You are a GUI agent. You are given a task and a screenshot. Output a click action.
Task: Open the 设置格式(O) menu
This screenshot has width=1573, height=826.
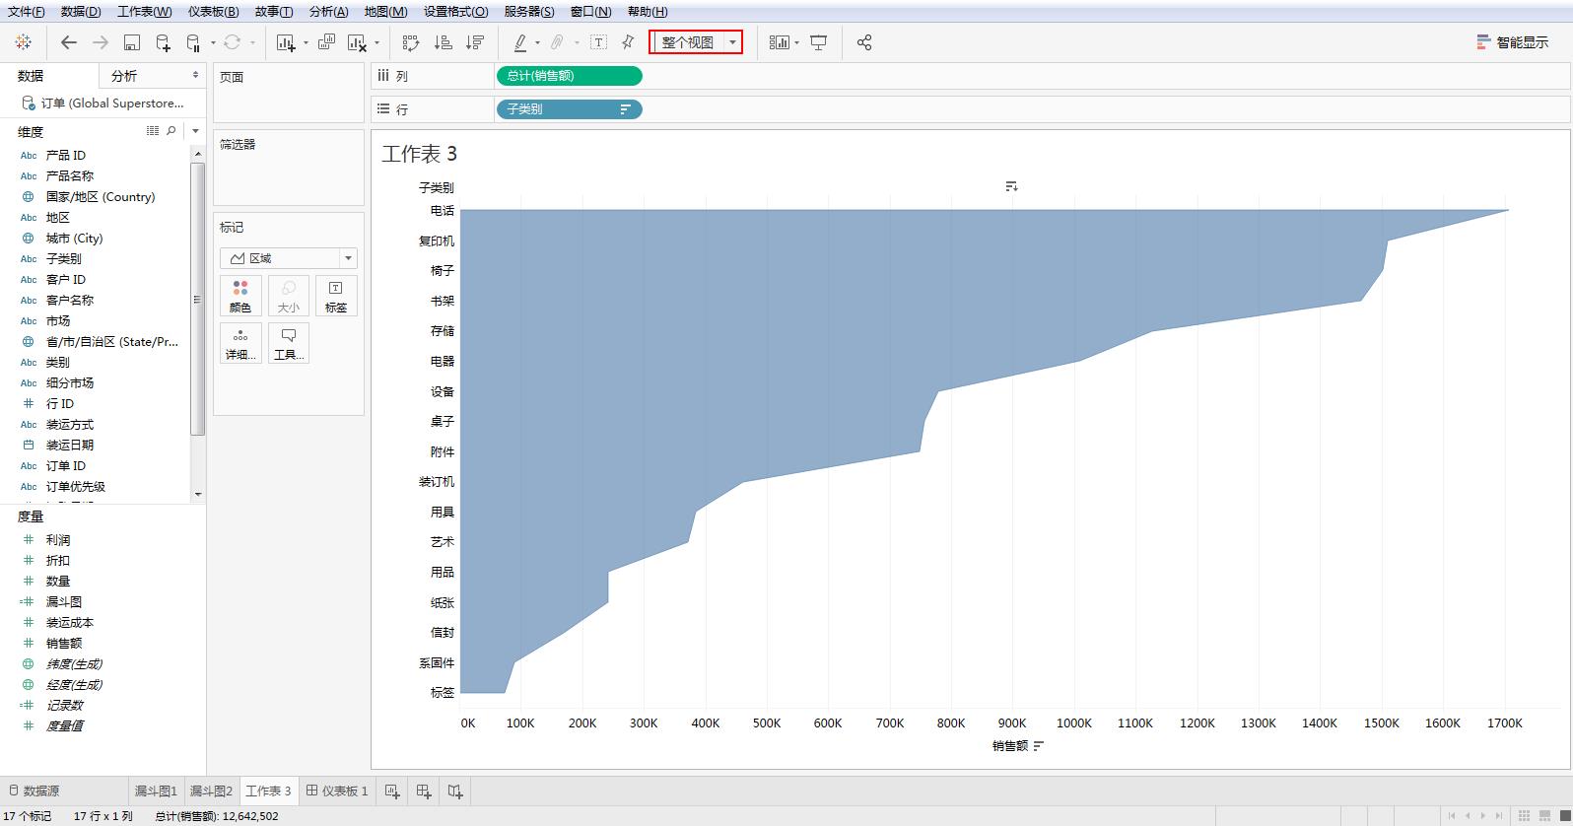[455, 12]
